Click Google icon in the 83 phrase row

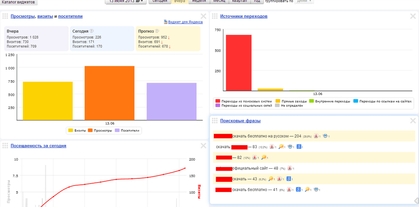[299, 147]
